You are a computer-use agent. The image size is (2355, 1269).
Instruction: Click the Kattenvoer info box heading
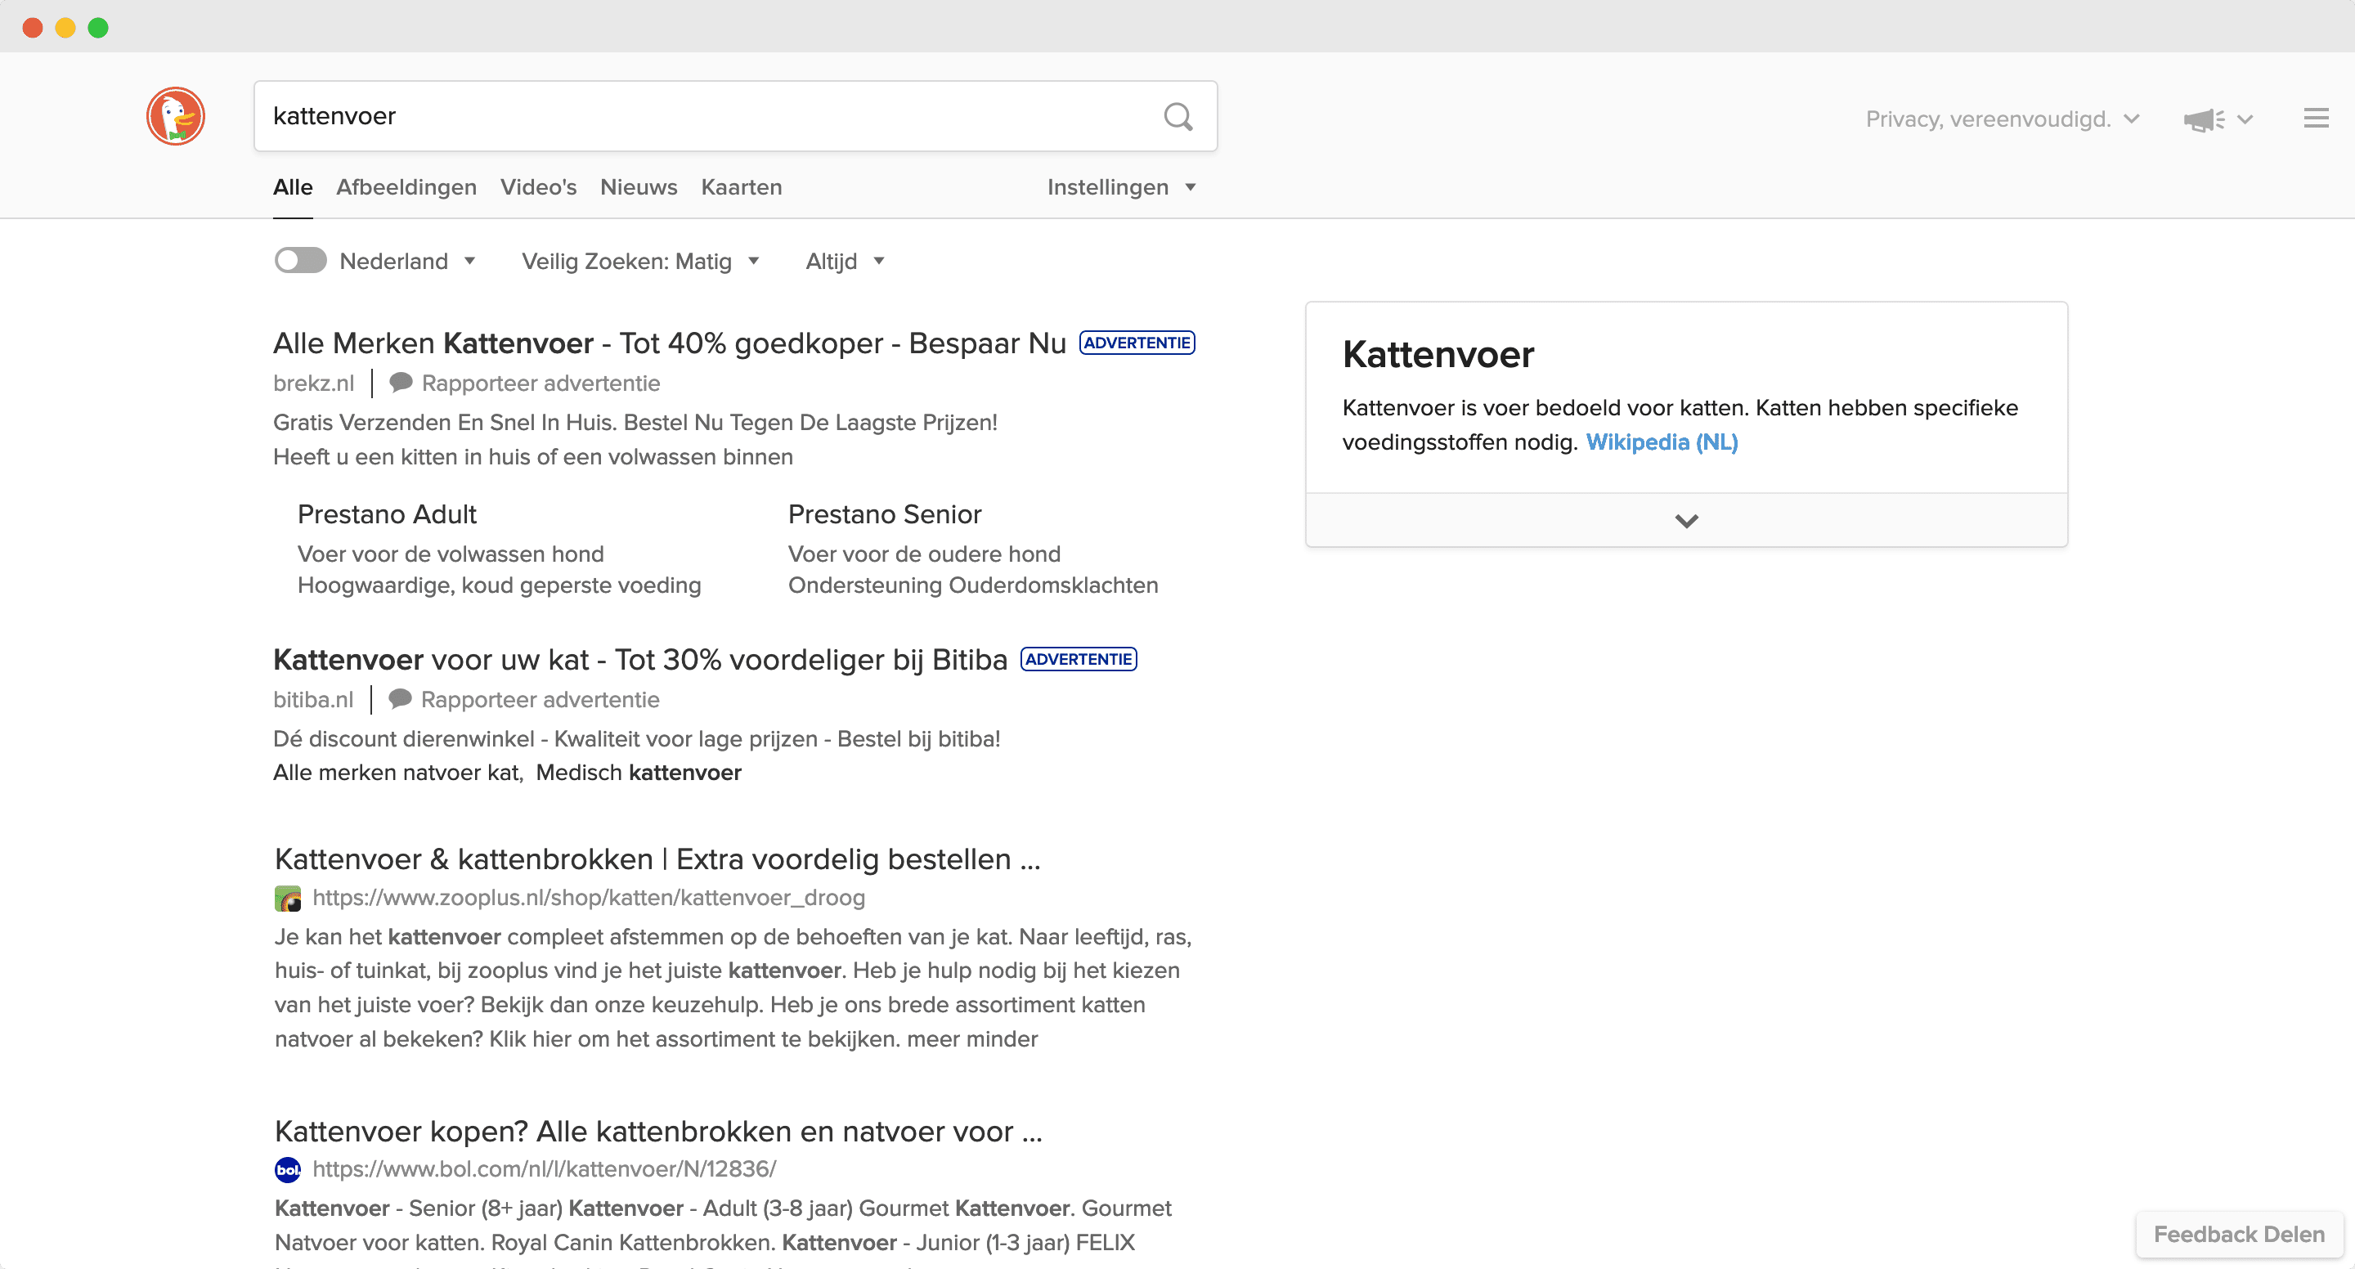1438,355
